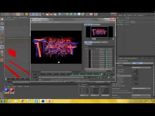Click green playhead marker on Picture Viewer timeline

102,74
